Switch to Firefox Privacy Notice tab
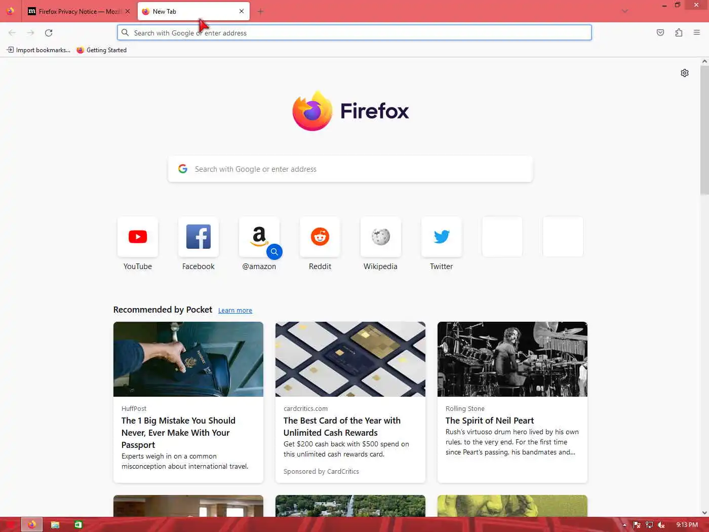Screen dimensions: 709x532 coord(75,11)
